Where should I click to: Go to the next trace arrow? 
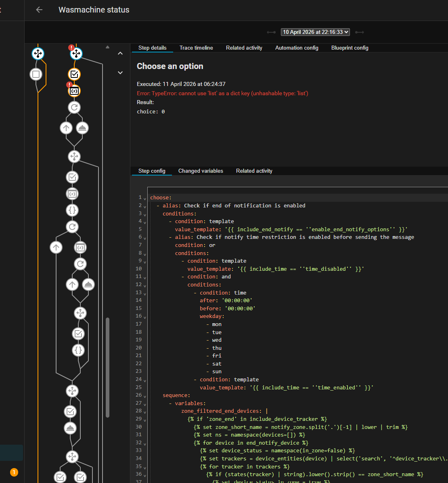(359, 32)
